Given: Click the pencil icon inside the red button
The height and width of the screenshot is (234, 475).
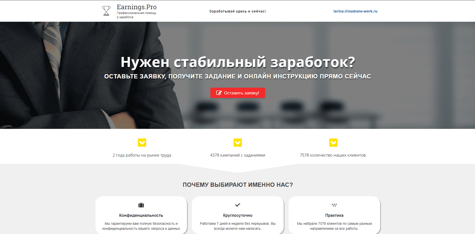Looking at the screenshot, I should tap(219, 93).
